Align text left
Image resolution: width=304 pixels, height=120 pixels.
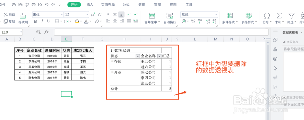point(108,21)
